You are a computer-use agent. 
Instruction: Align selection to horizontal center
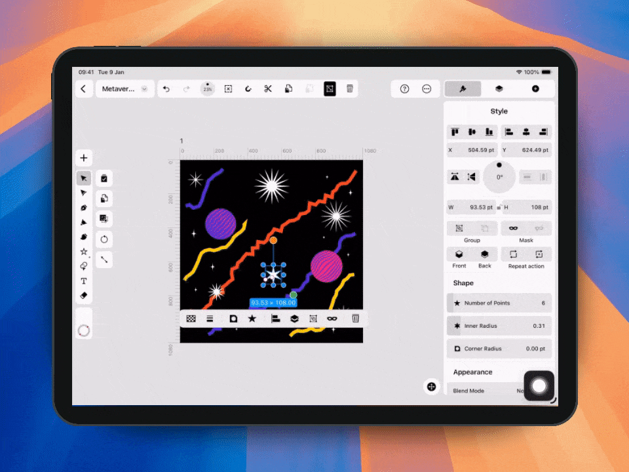[526, 132]
